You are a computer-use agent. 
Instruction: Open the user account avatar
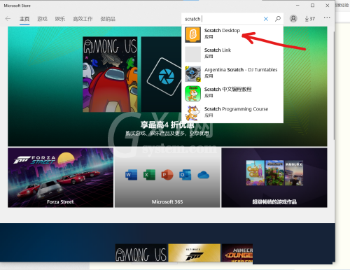pos(293,19)
